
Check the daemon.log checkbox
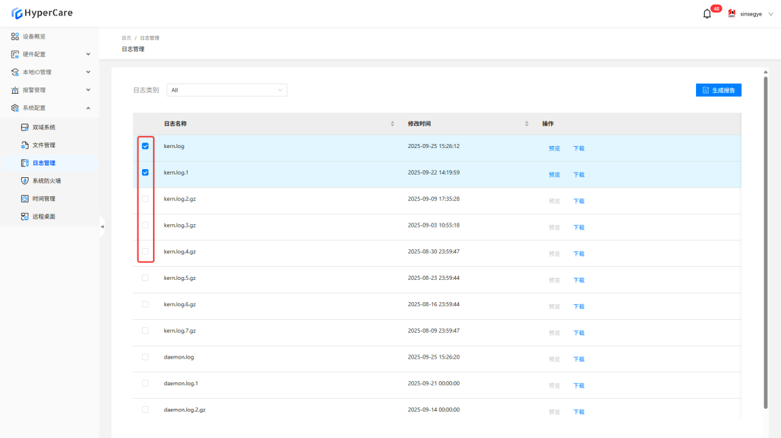[145, 357]
